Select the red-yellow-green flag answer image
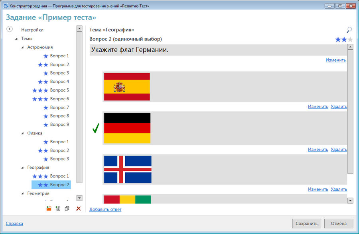Viewport: 359px width, 234px height. tap(127, 199)
